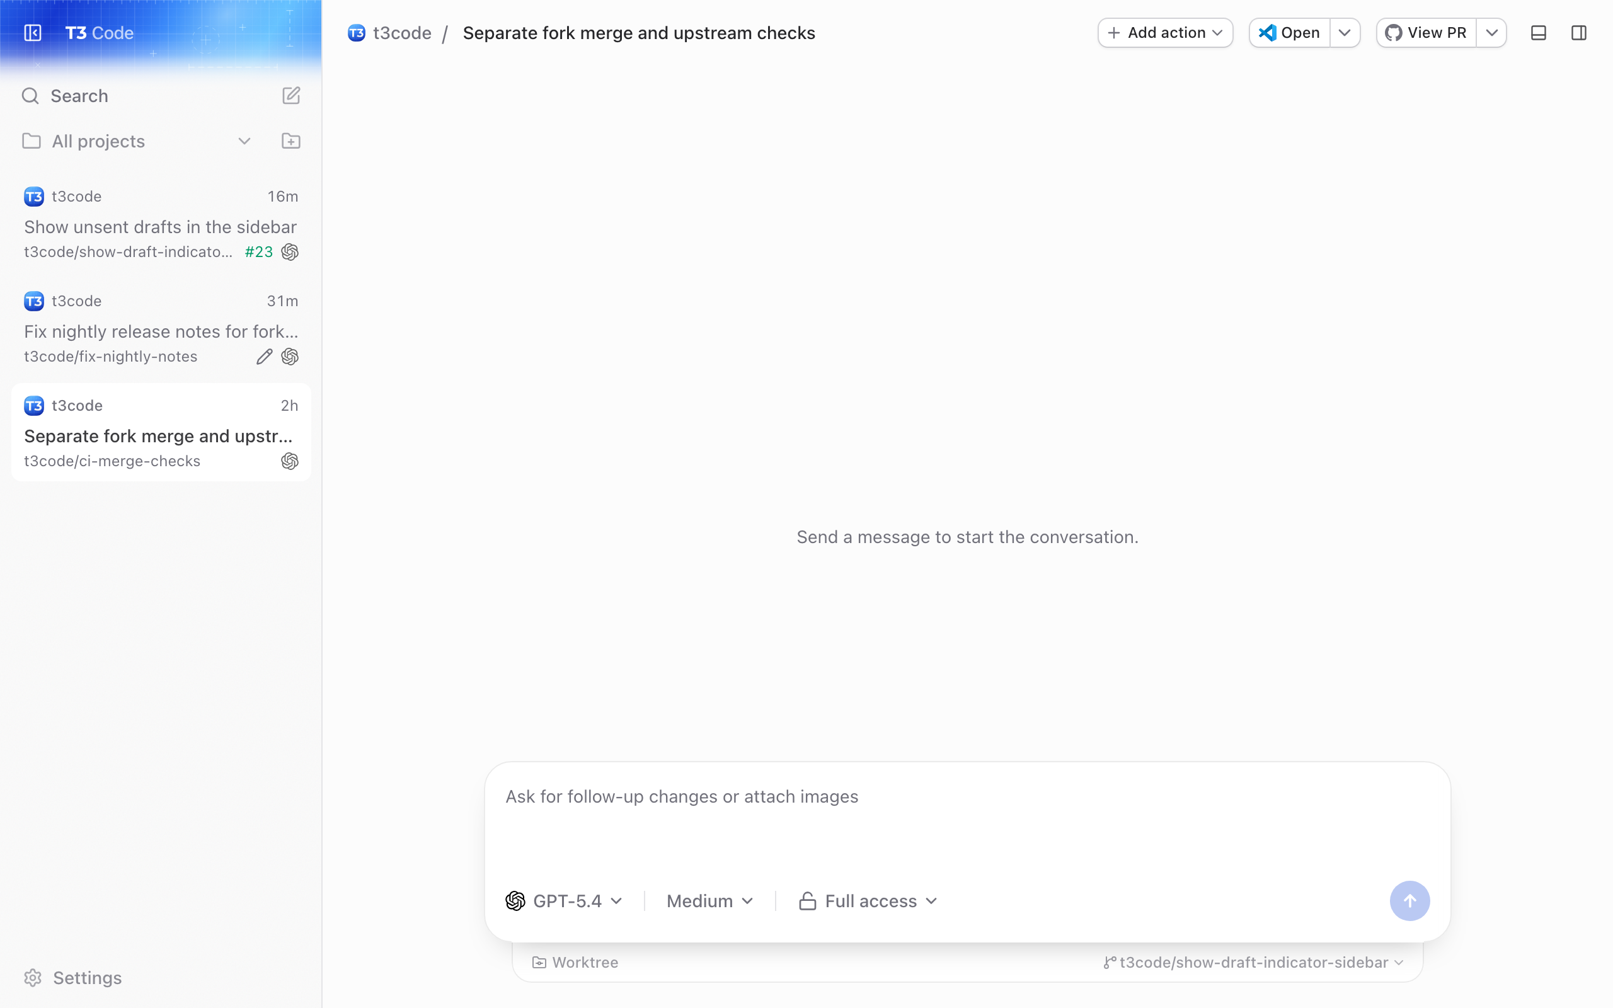This screenshot has width=1613, height=1008.
Task: Open the GPT-5.4 model selector
Action: pyautogui.click(x=565, y=902)
